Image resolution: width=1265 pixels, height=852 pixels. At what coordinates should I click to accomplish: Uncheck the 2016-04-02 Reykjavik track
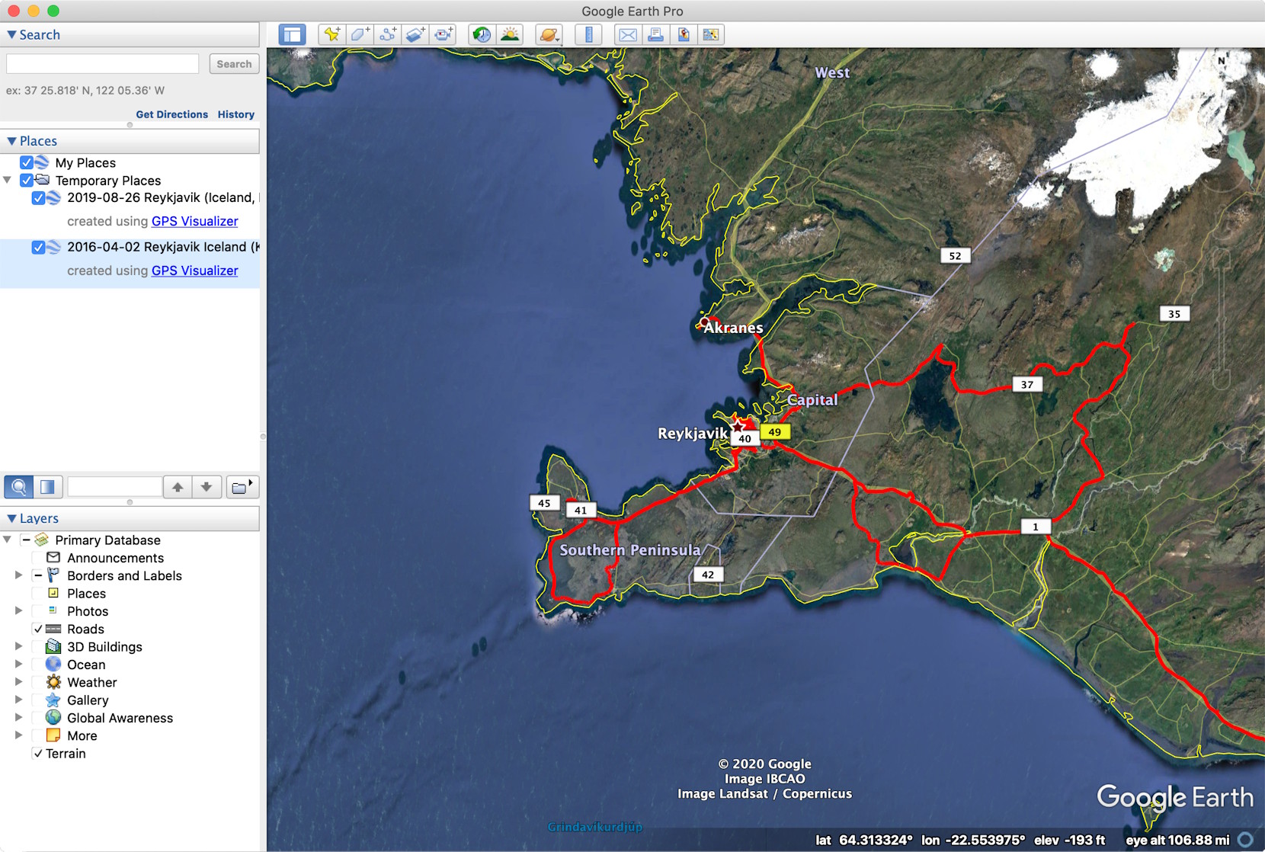38,247
